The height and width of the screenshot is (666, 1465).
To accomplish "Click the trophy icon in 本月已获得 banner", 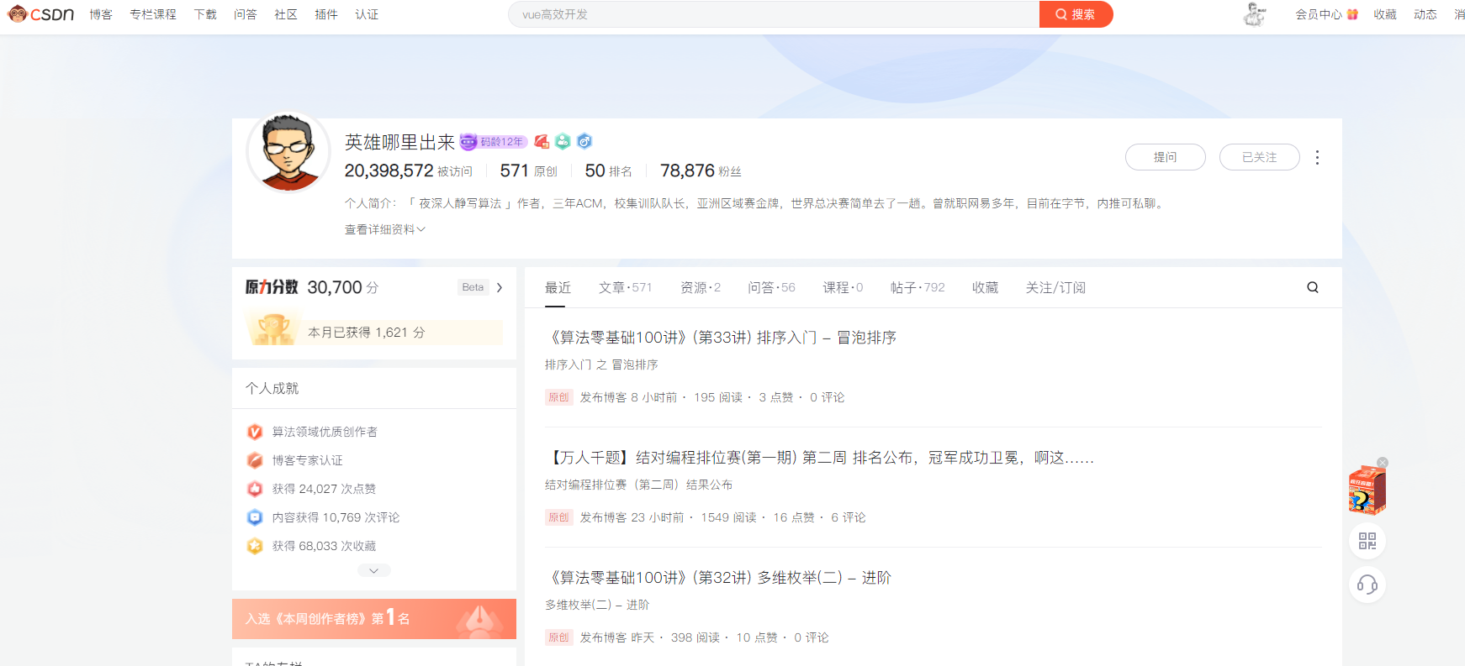I will (x=274, y=328).
